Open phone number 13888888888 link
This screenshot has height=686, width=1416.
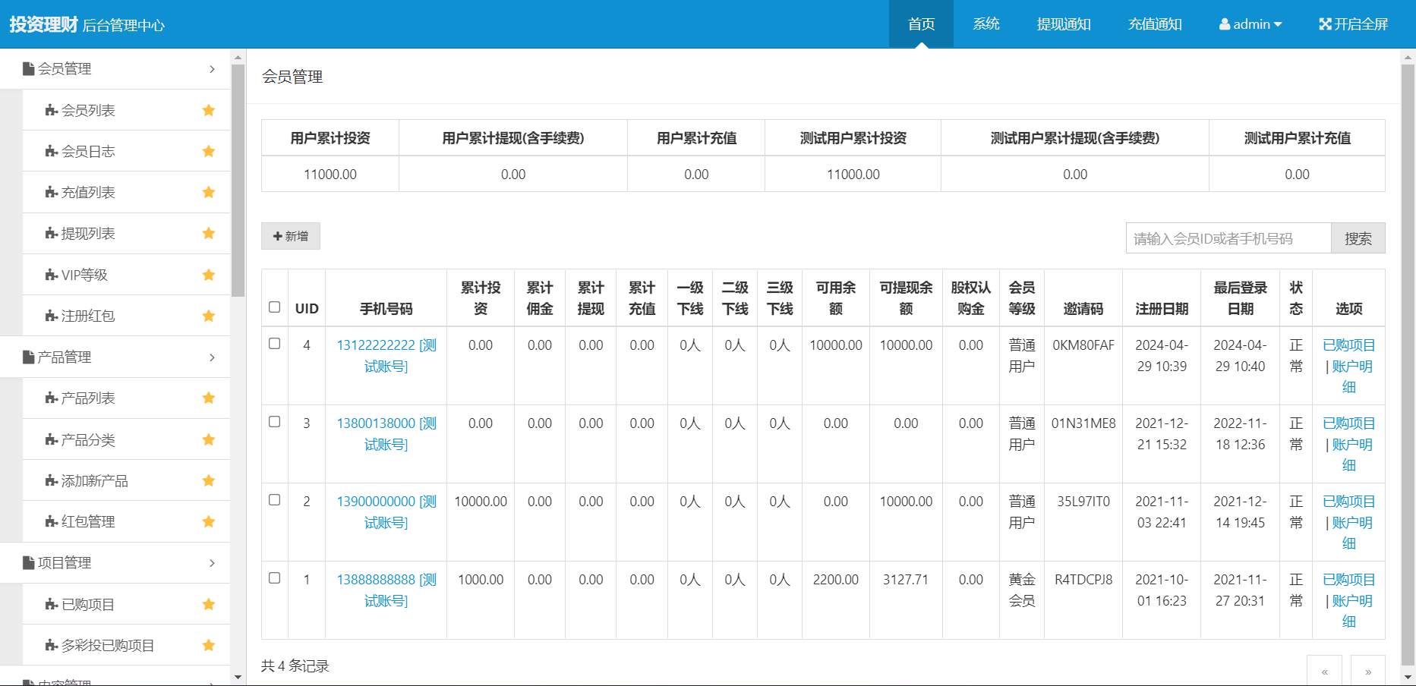tap(386, 590)
